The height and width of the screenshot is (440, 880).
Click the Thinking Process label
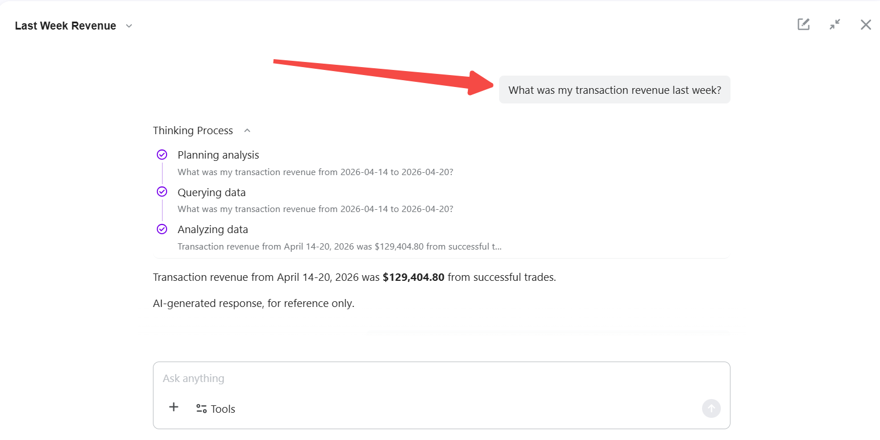tap(193, 131)
